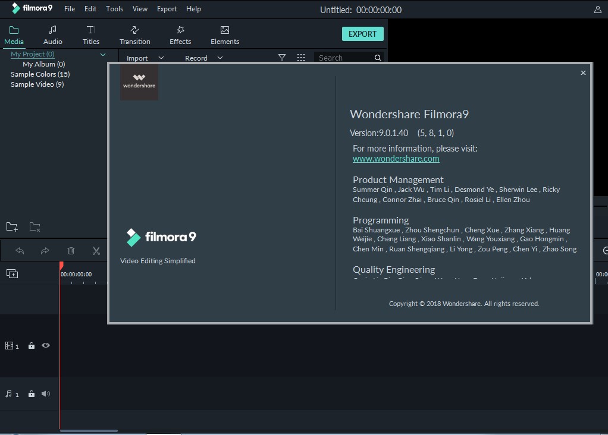Click the search magnifier icon
The width and height of the screenshot is (608, 435).
pos(378,58)
